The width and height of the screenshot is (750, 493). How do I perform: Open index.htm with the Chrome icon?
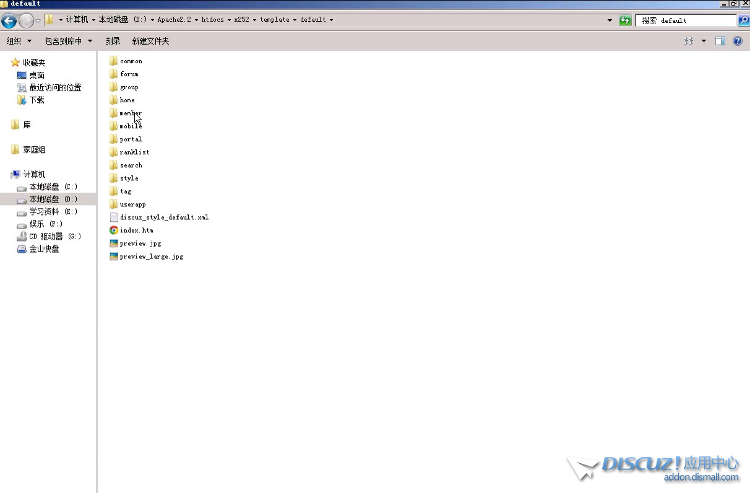(x=136, y=230)
